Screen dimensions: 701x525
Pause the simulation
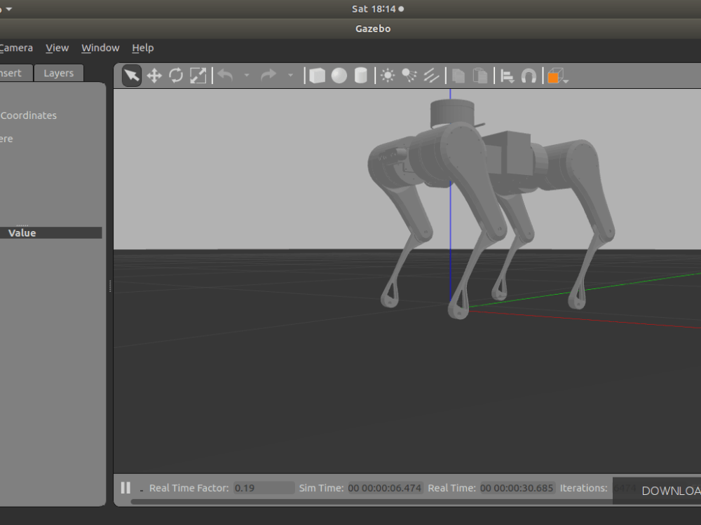click(125, 488)
